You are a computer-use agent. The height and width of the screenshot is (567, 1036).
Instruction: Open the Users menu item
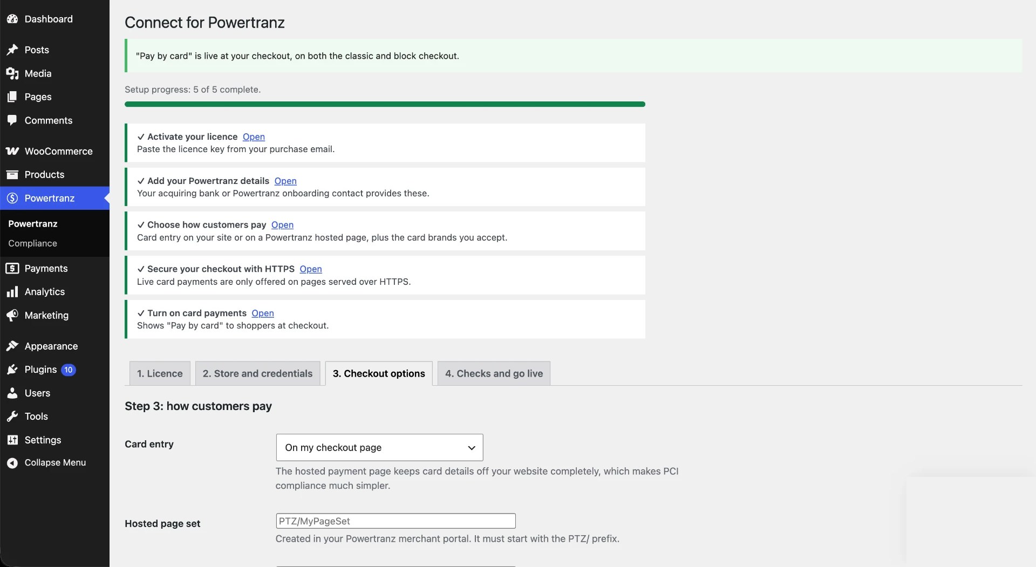54,393
